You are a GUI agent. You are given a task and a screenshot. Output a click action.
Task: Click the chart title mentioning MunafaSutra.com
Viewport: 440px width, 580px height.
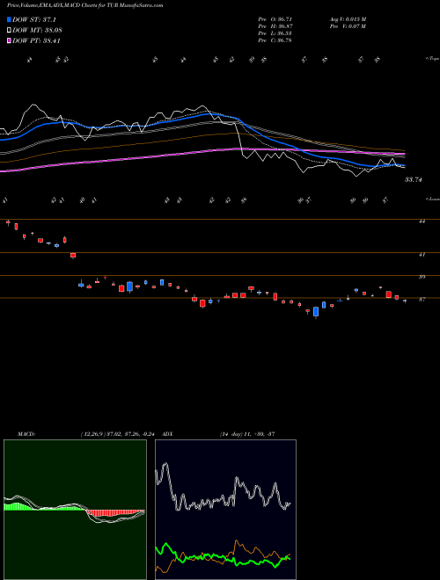click(x=84, y=5)
